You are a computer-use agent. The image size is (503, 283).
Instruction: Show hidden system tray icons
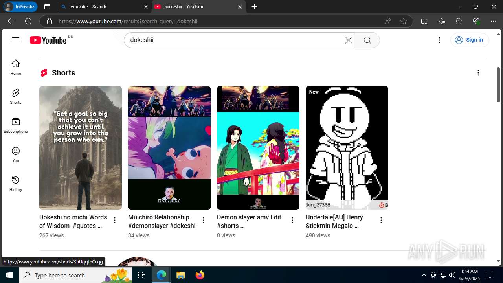point(424,275)
